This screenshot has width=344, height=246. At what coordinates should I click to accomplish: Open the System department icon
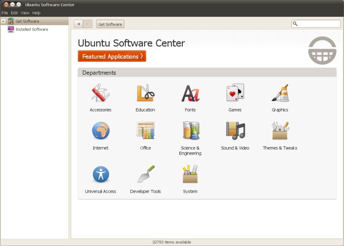190,174
